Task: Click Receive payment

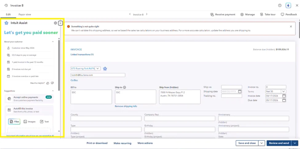Action: [223, 14]
